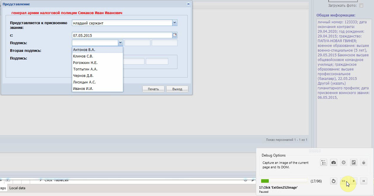Restart playback with the circular arrow button
374x196 pixels.
[x=334, y=181]
